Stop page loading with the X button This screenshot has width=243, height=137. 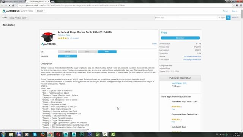9,5
